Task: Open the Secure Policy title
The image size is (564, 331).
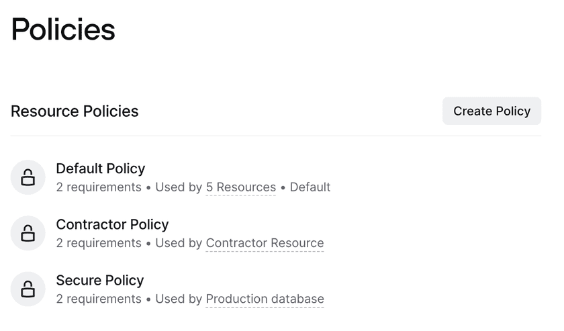Action: click(x=100, y=280)
